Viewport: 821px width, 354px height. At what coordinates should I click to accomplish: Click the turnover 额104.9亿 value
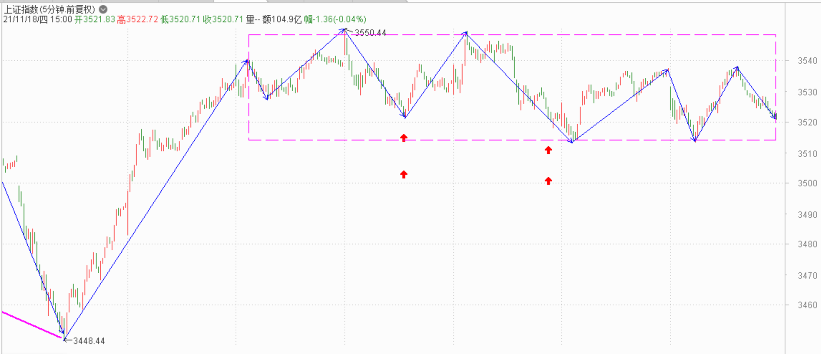coord(282,19)
